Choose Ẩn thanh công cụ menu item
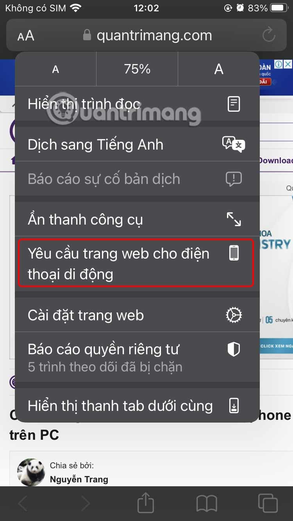 click(137, 219)
